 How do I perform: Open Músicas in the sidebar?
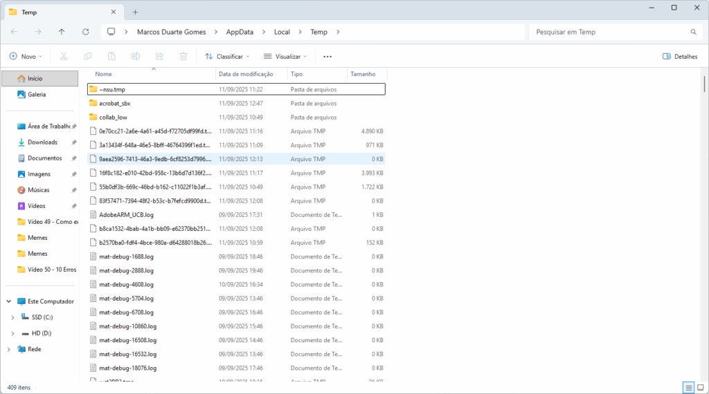point(39,190)
